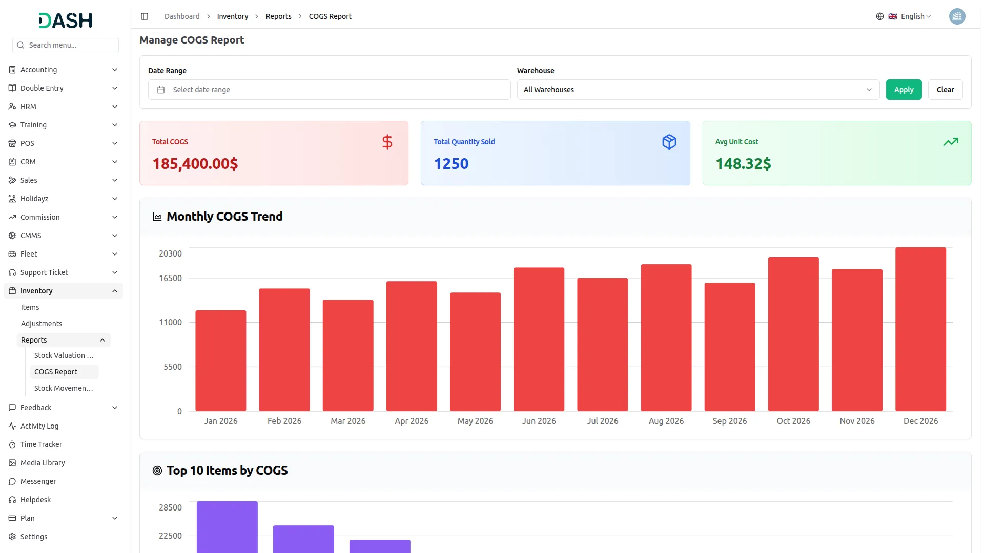This screenshot has width=984, height=553.
Task: Click the trending arrow icon on Avg Unit Cost
Action: 950,142
